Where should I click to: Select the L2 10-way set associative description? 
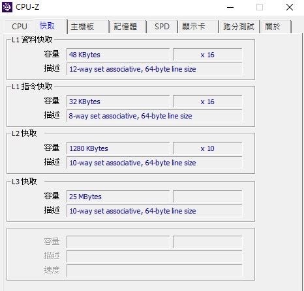(x=155, y=163)
